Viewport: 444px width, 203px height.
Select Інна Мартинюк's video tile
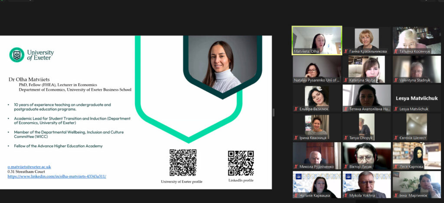417,184
